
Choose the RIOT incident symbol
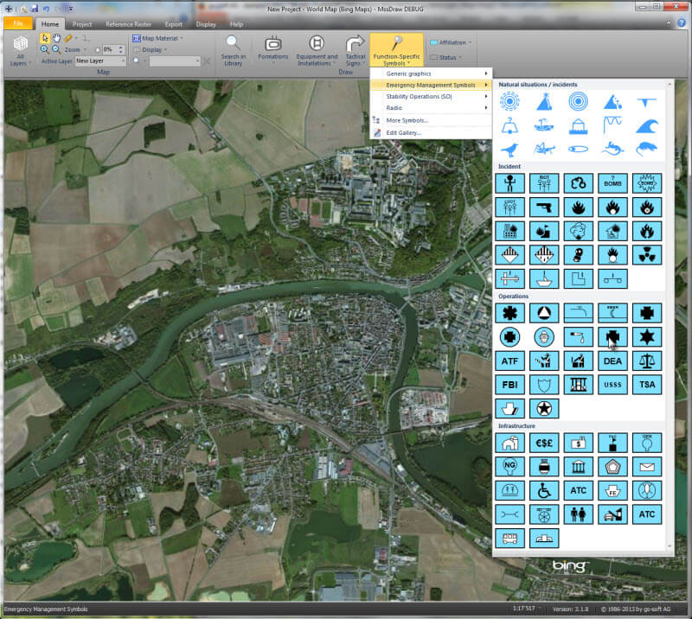point(544,183)
